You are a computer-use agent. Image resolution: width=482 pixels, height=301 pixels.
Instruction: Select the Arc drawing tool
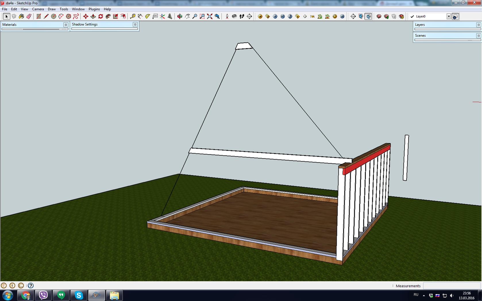point(61,16)
